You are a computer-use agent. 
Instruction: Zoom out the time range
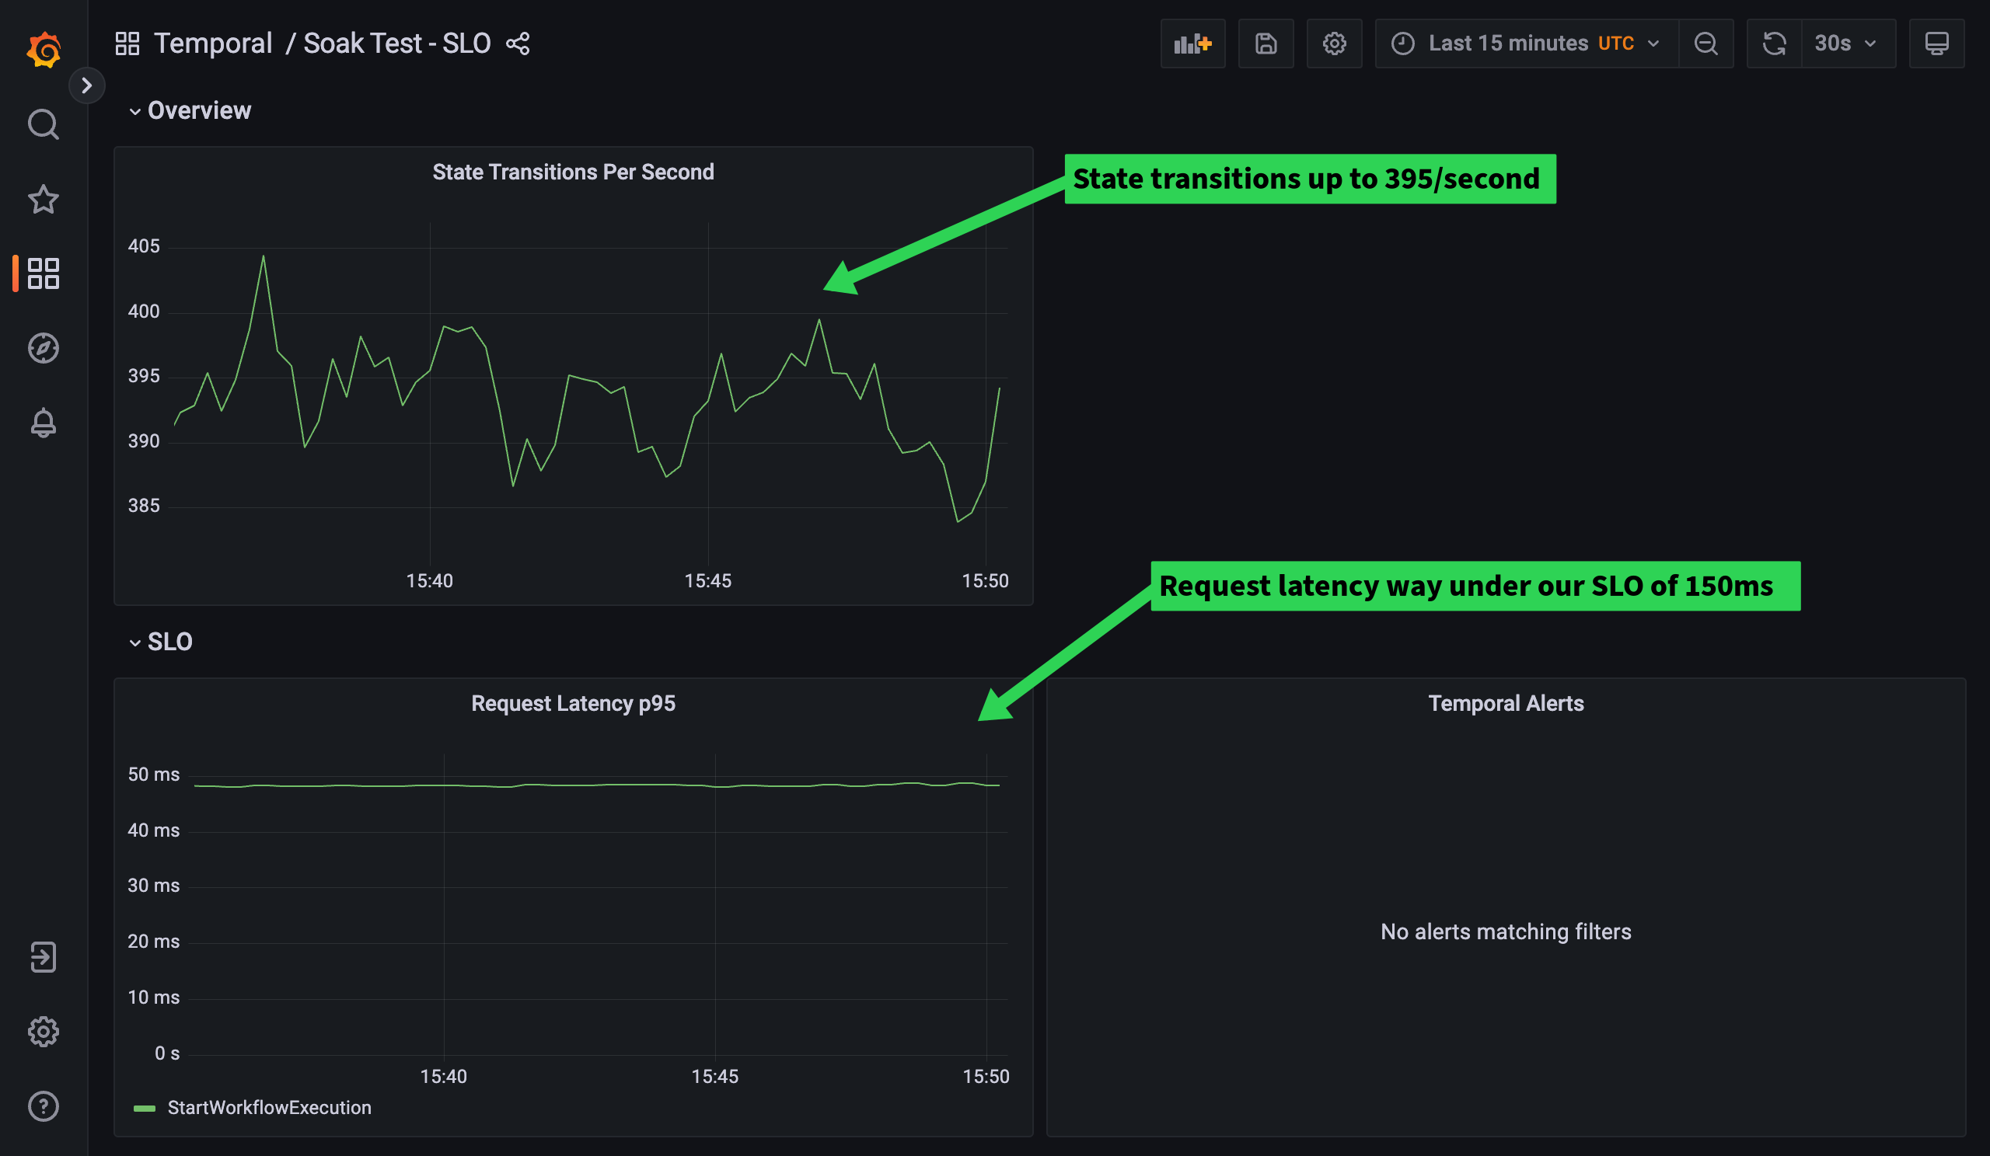pyautogui.click(x=1705, y=44)
